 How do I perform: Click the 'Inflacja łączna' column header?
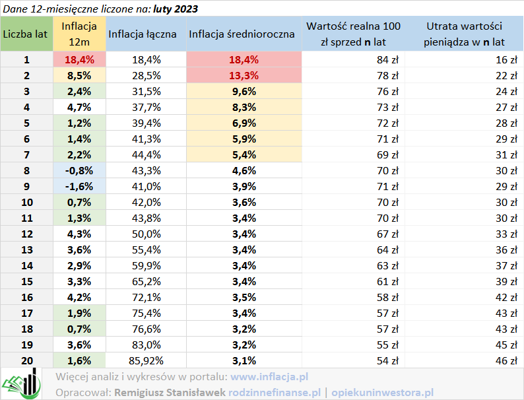coord(143,34)
